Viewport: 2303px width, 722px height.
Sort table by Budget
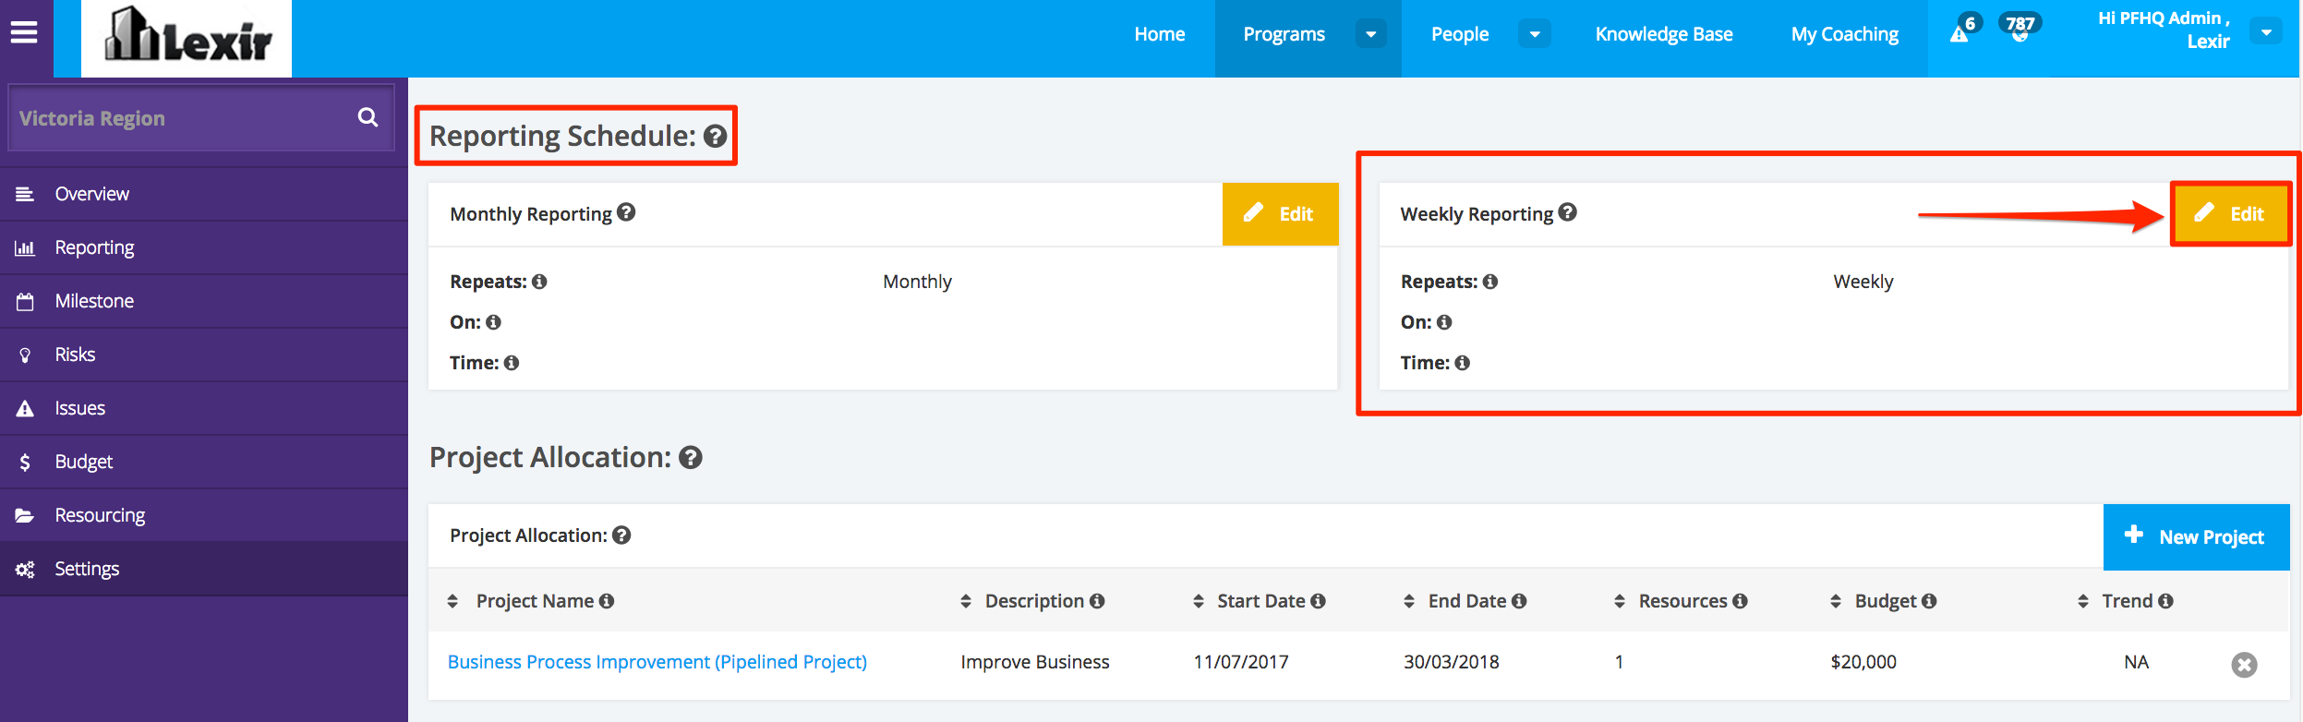coord(1836,601)
